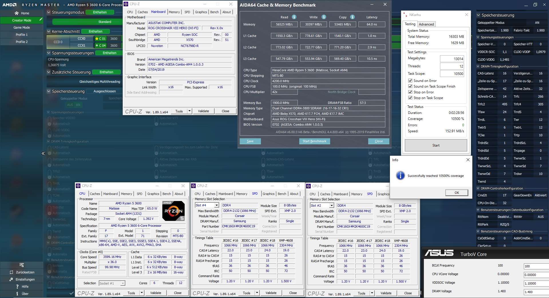Image resolution: width=549 pixels, height=298 pixels.
Task: Click the Ryzen 5 logo in CPU-Z CPU tab
Action: [173, 211]
